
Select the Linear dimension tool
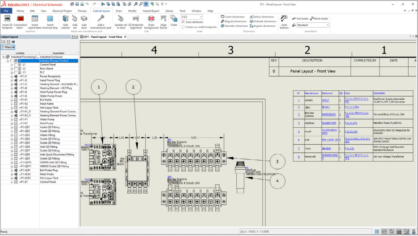coord(233,17)
